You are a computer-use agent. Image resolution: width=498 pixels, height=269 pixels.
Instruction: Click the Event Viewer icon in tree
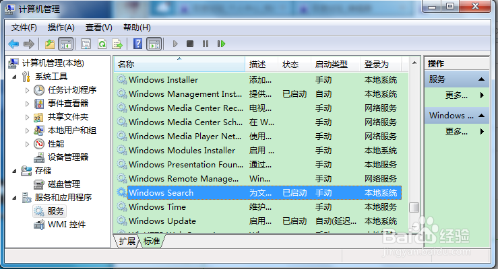tap(38, 104)
